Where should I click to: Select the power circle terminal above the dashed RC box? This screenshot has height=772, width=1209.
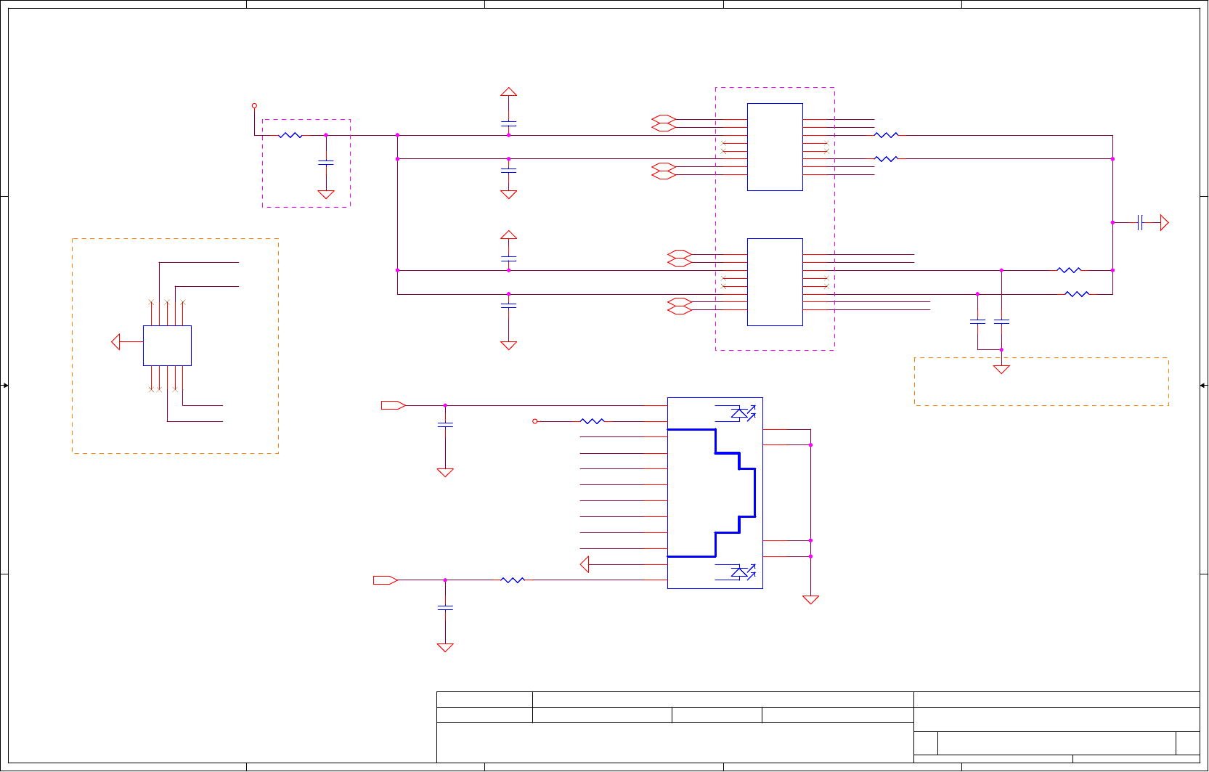pos(254,105)
